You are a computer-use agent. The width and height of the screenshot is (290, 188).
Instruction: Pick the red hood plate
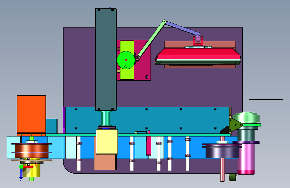click(x=198, y=54)
